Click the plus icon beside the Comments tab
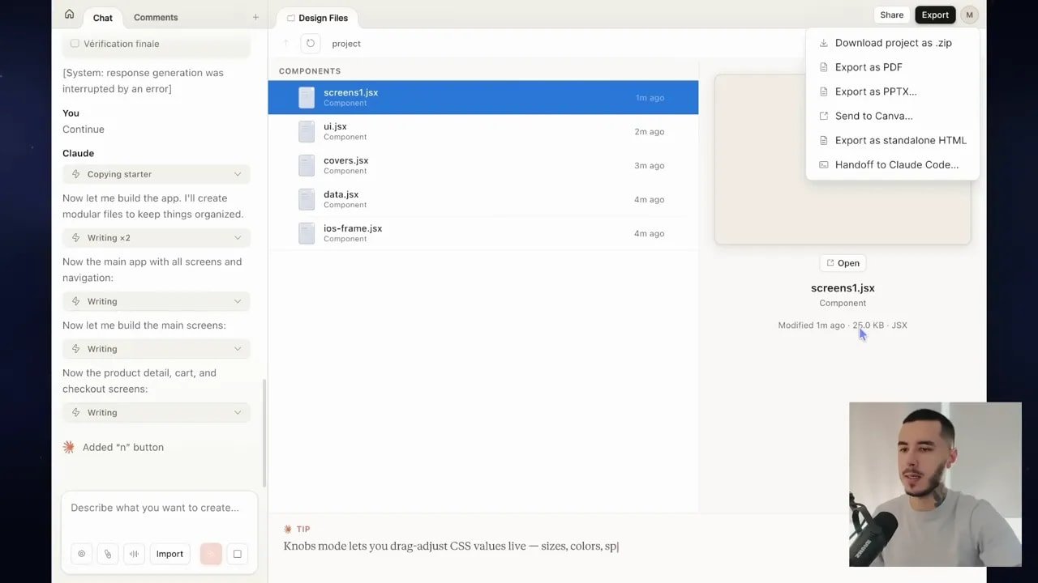The width and height of the screenshot is (1038, 583). [x=255, y=17]
